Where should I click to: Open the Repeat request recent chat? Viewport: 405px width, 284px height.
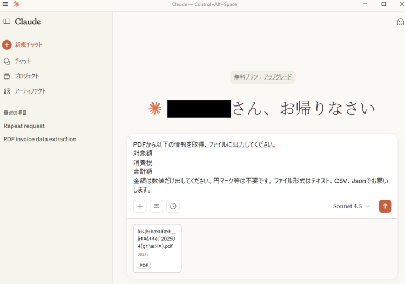[24, 126]
